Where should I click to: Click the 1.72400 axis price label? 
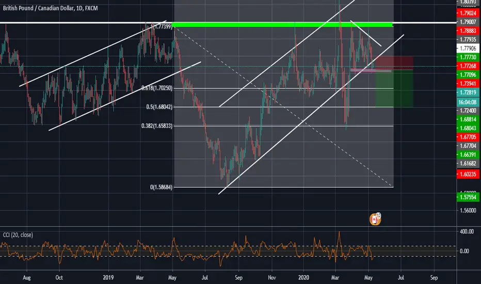pos(468,111)
